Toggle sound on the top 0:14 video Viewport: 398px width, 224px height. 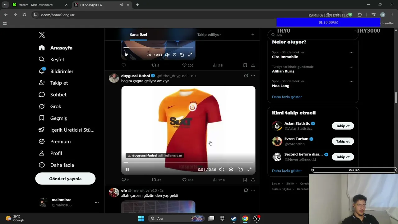(x=167, y=55)
